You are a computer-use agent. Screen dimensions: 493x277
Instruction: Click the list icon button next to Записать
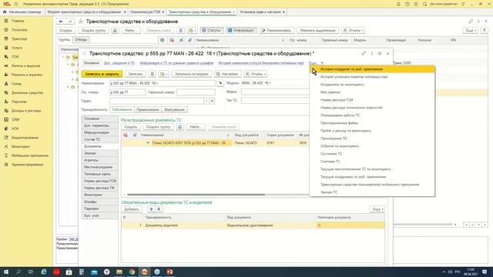153,74
